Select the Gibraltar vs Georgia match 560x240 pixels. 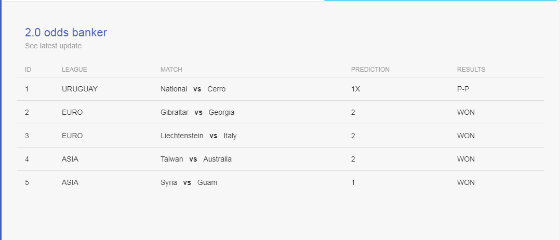(197, 113)
